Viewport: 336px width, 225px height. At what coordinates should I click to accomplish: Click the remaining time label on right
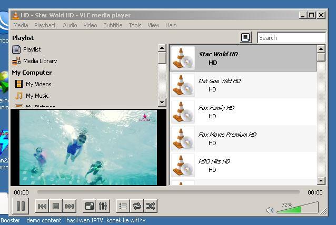315,192
